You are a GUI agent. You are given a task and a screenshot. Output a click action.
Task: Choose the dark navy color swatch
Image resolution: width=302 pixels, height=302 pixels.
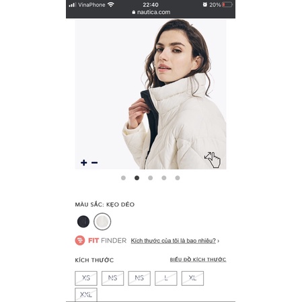83,221
